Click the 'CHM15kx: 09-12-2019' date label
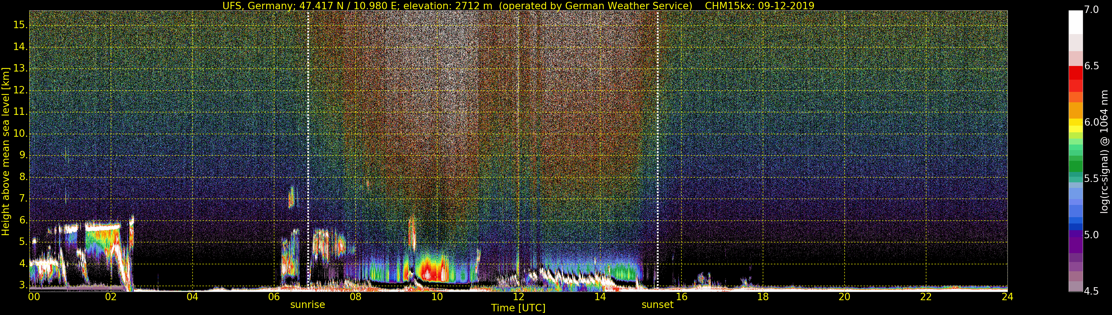 pos(759,6)
